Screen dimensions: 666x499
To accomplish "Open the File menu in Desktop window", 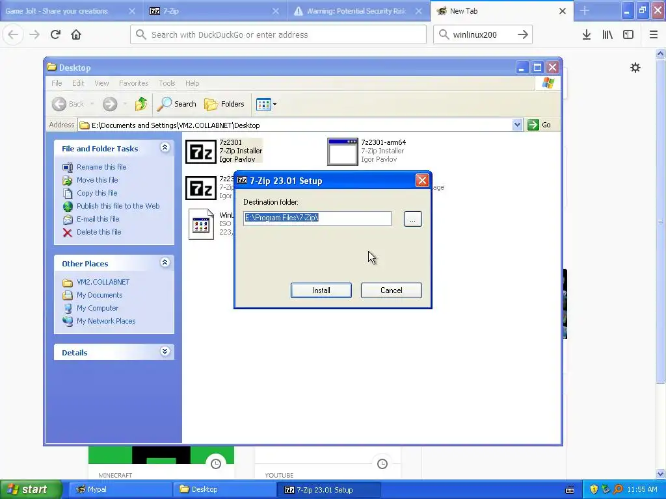I will point(57,83).
